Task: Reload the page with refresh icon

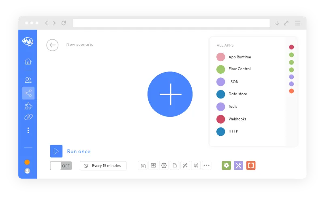Action: tap(64, 23)
